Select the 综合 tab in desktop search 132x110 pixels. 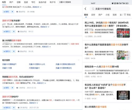4,2
